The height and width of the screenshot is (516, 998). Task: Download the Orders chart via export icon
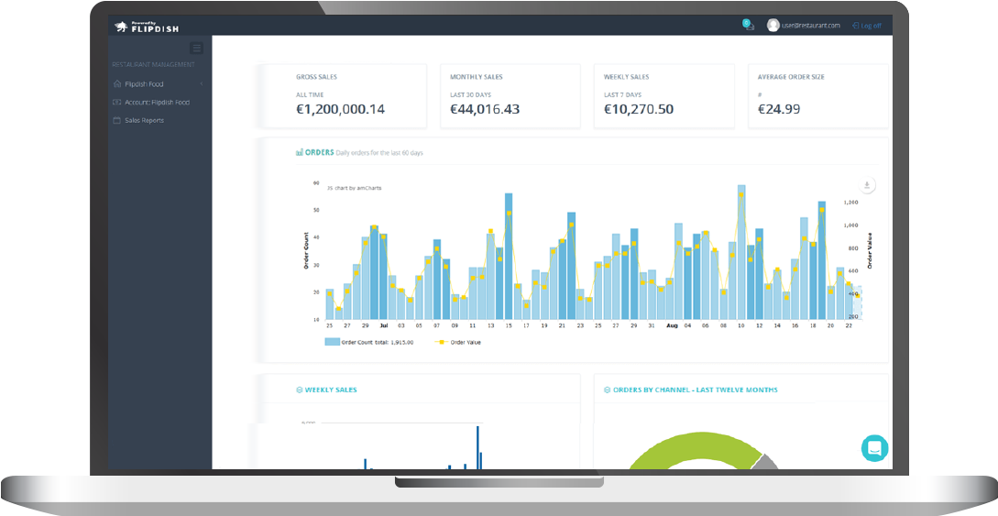[867, 185]
